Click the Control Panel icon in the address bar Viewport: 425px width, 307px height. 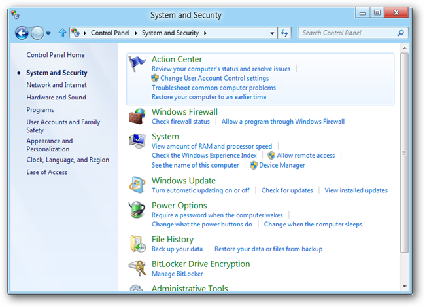(75, 33)
